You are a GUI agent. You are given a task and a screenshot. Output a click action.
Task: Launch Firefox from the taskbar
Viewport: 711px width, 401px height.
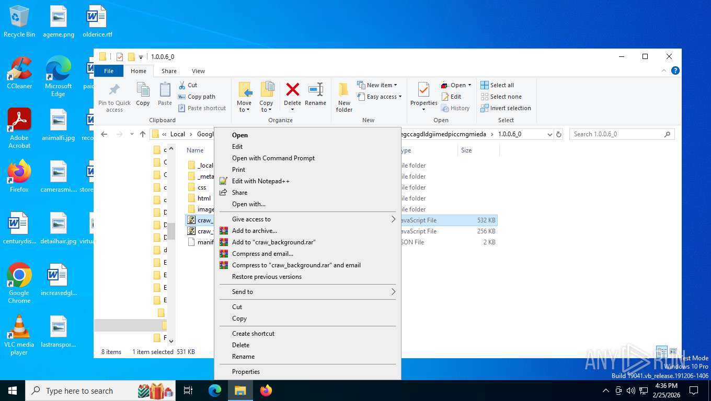click(x=266, y=390)
